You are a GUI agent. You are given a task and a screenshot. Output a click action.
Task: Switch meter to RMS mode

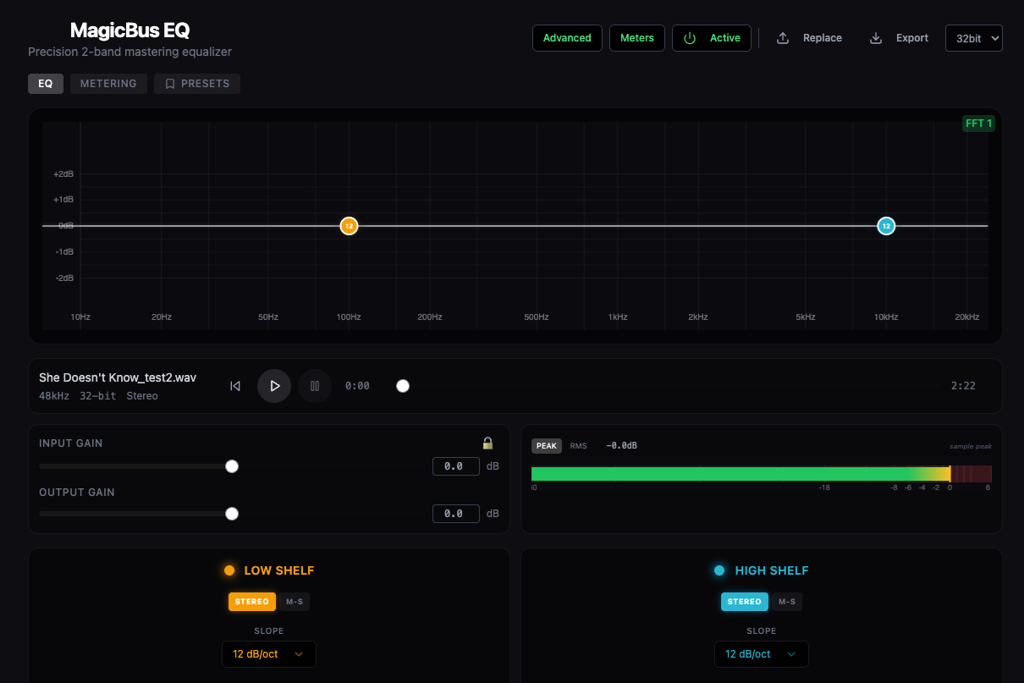pos(578,446)
